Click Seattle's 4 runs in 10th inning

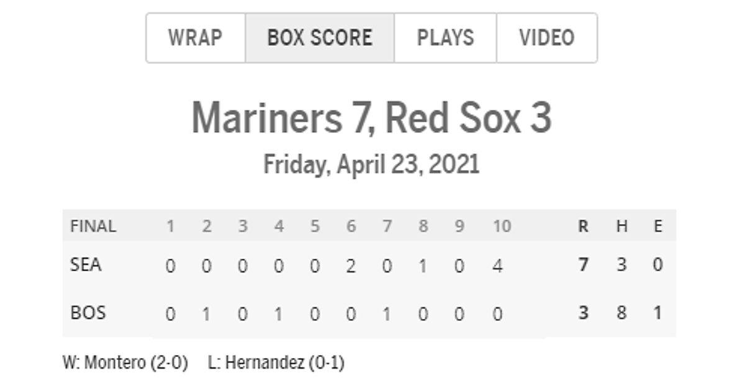click(x=497, y=266)
